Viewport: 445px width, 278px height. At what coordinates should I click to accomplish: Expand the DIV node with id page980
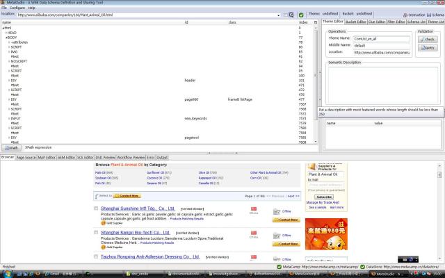click(x=9, y=99)
